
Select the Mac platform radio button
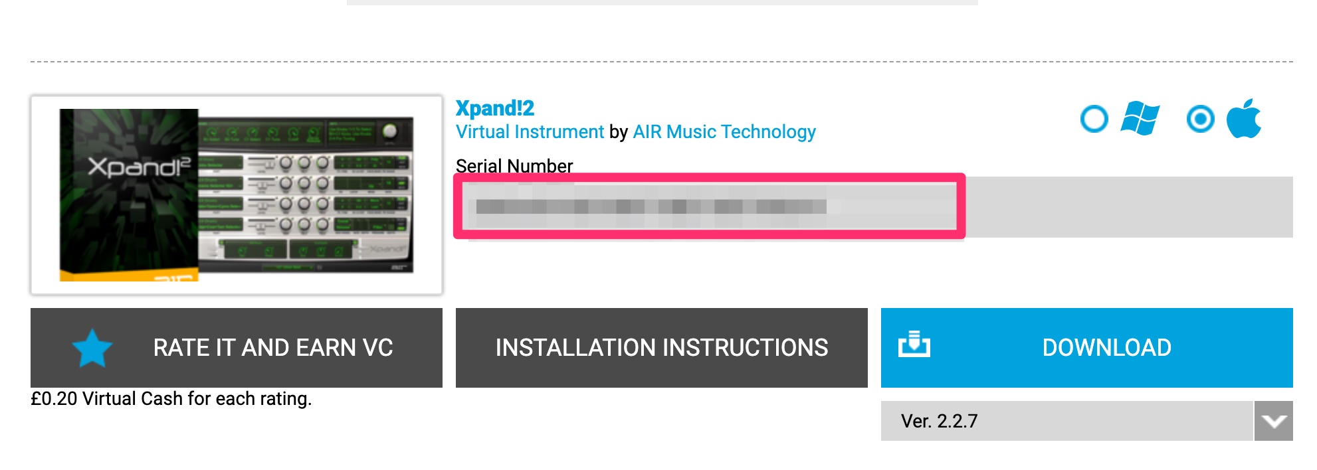[1200, 119]
